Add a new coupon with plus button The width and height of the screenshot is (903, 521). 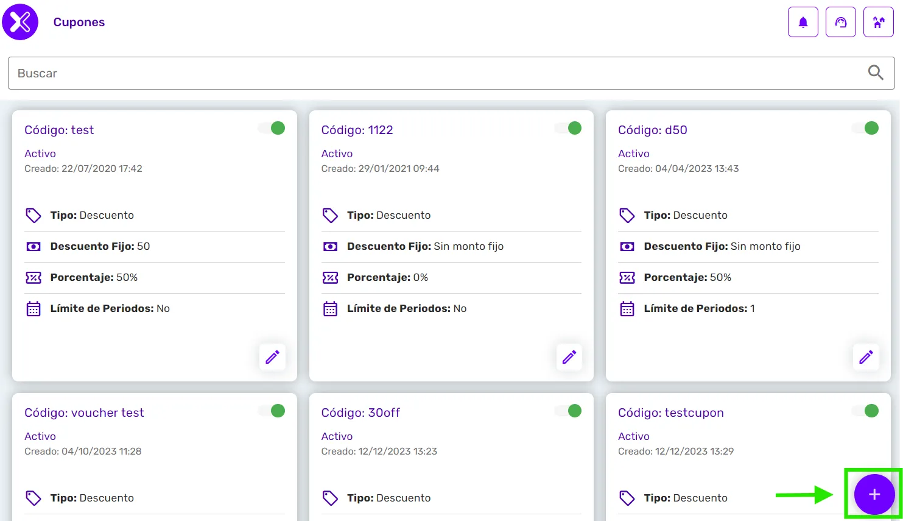[x=874, y=494]
